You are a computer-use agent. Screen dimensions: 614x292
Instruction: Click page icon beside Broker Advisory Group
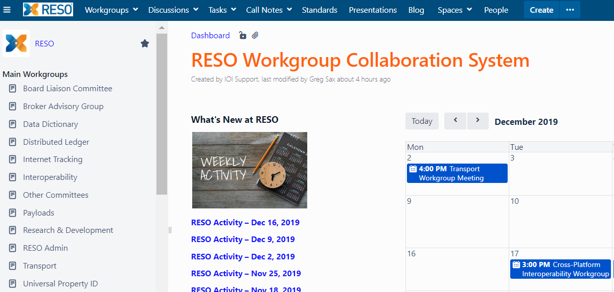click(x=13, y=107)
